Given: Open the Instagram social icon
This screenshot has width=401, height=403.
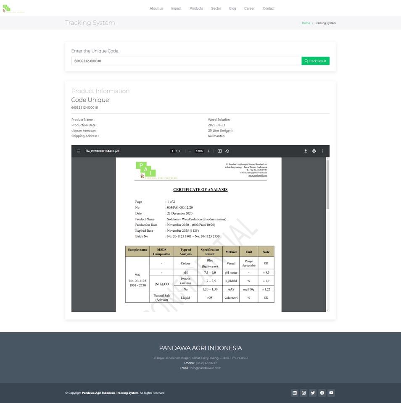Looking at the screenshot, I should click(304, 393).
